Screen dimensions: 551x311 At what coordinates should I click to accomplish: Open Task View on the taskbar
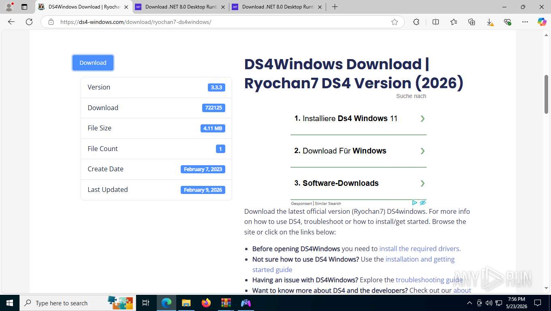pyautogui.click(x=146, y=303)
